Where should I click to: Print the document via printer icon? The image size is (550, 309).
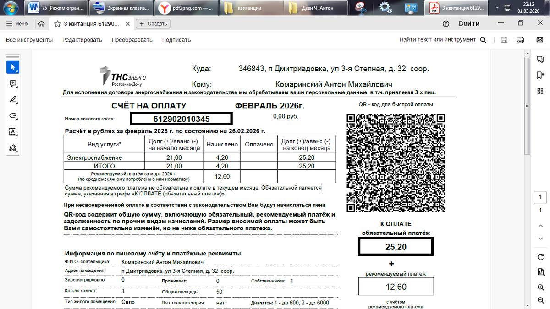coord(520,40)
